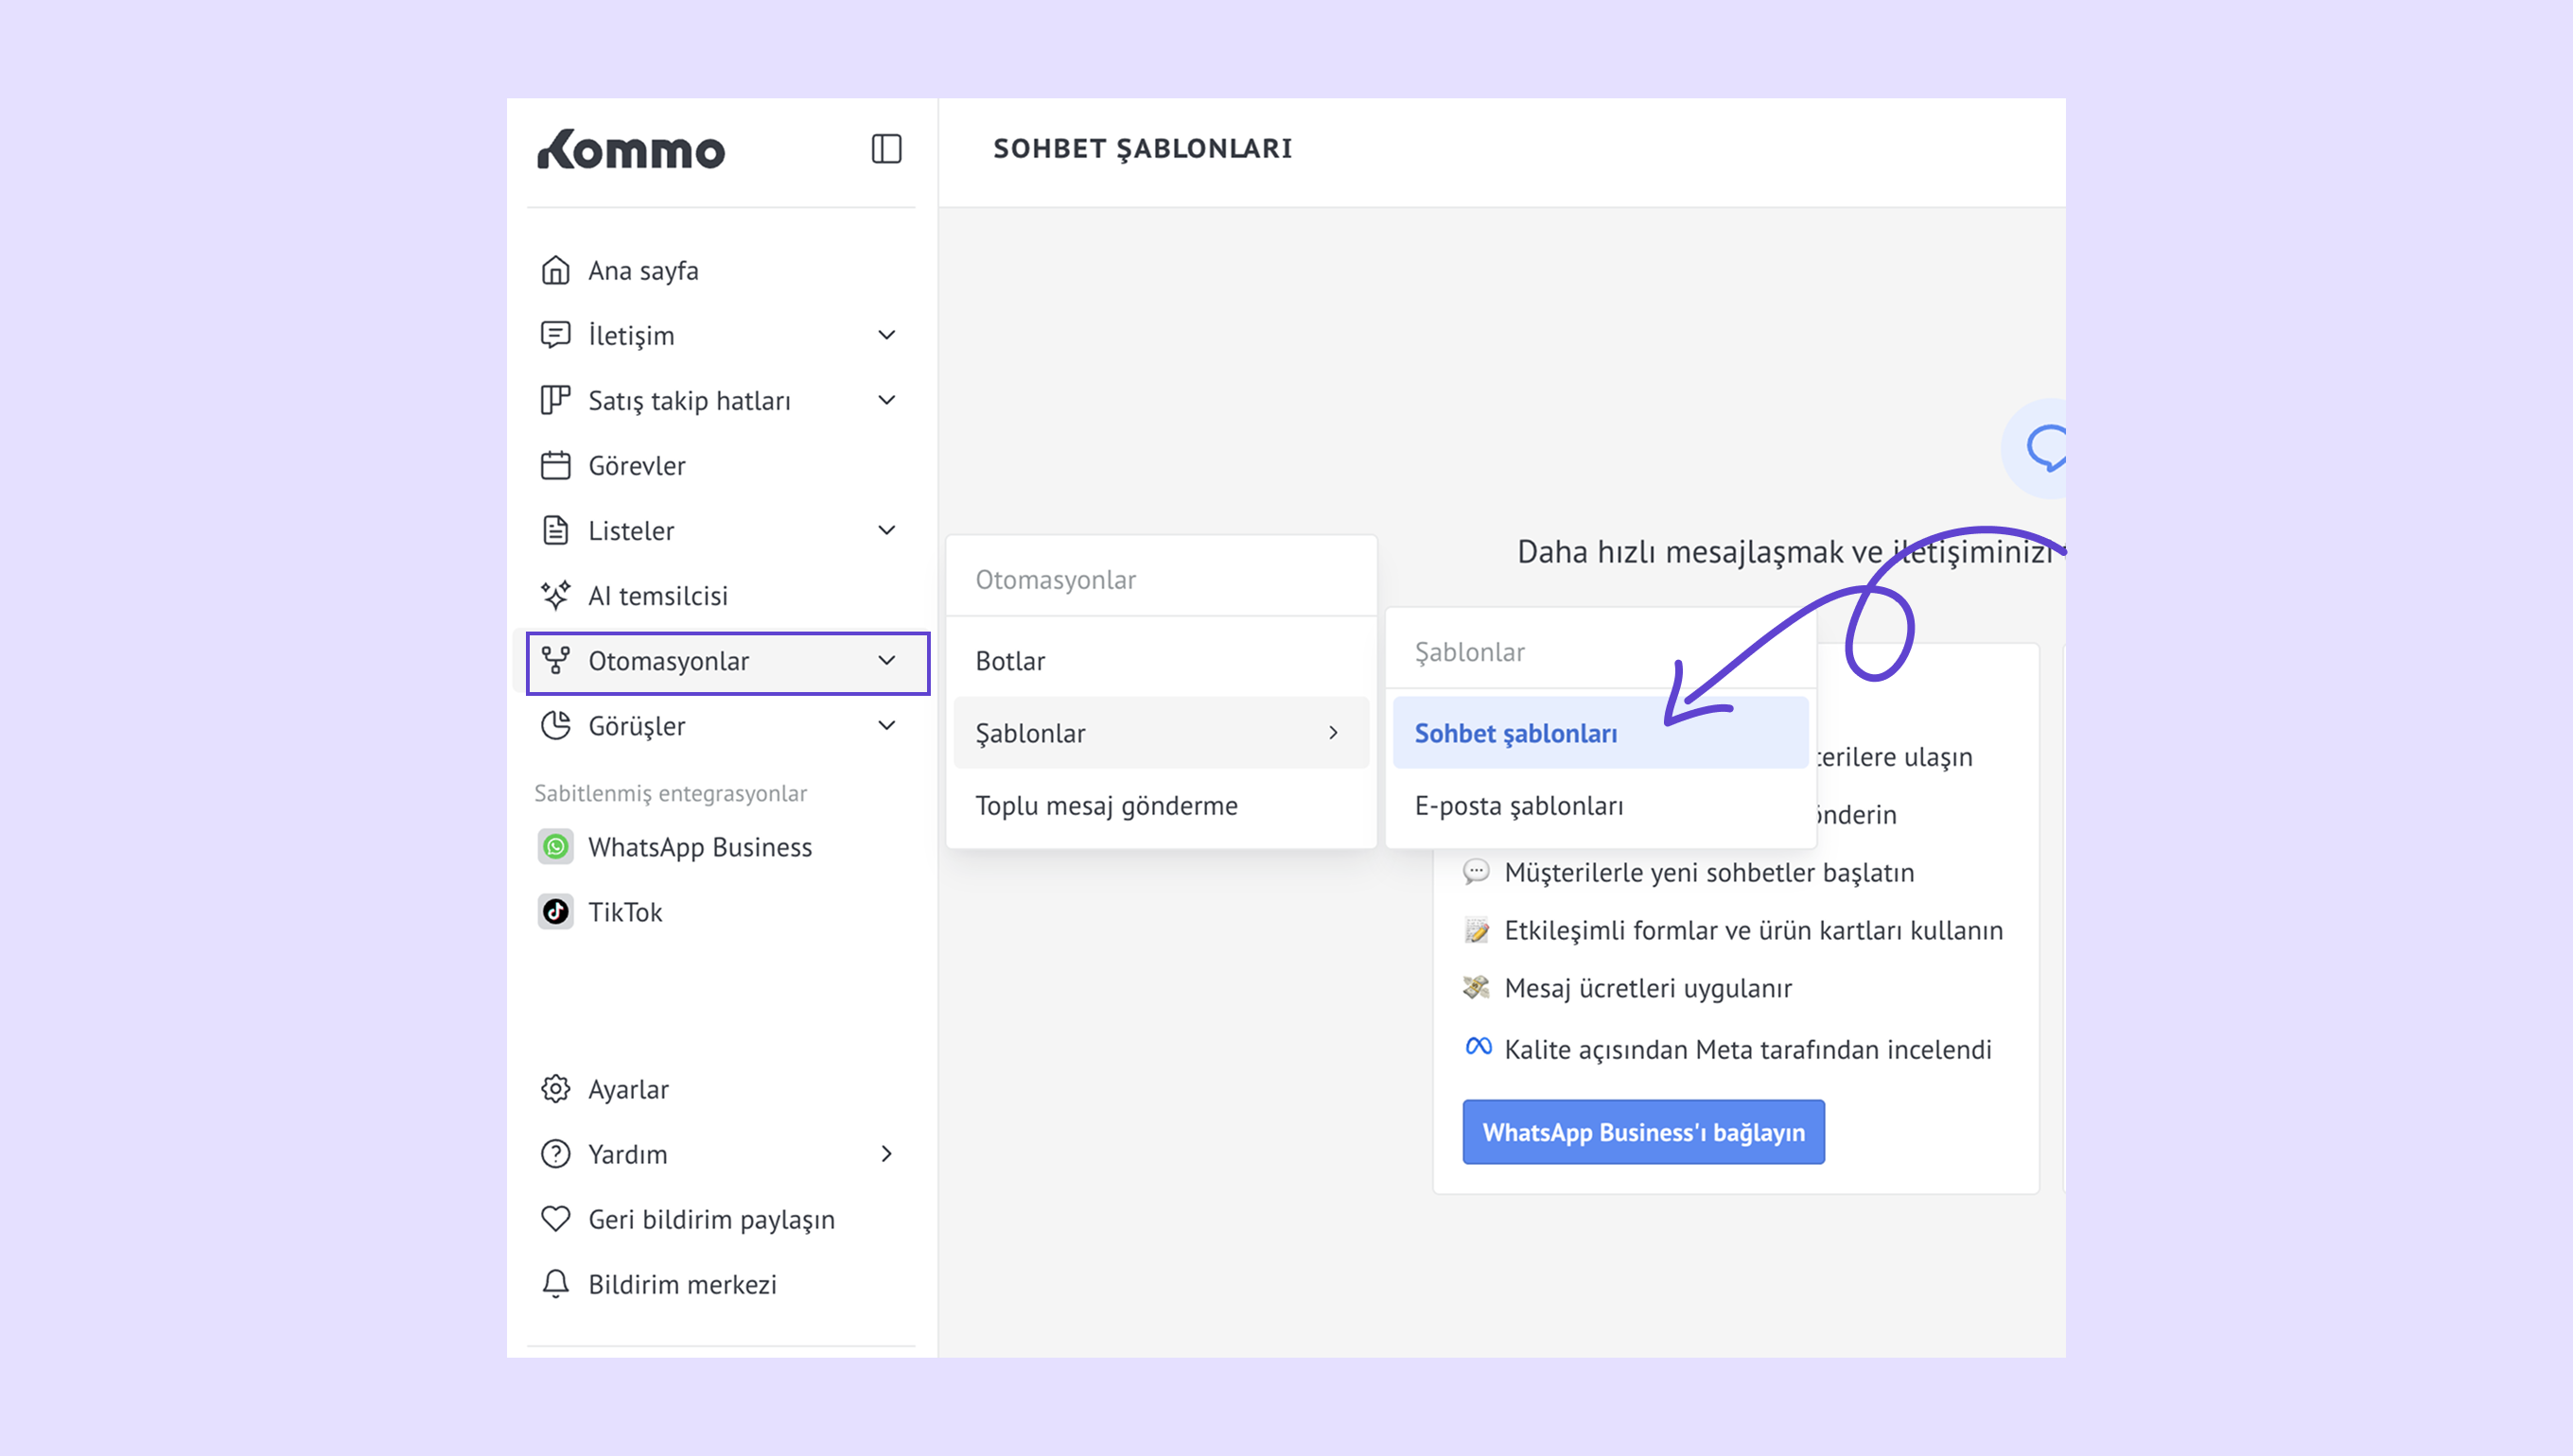The image size is (2573, 1456).
Task: Click the Kommo logo
Action: (x=631, y=150)
